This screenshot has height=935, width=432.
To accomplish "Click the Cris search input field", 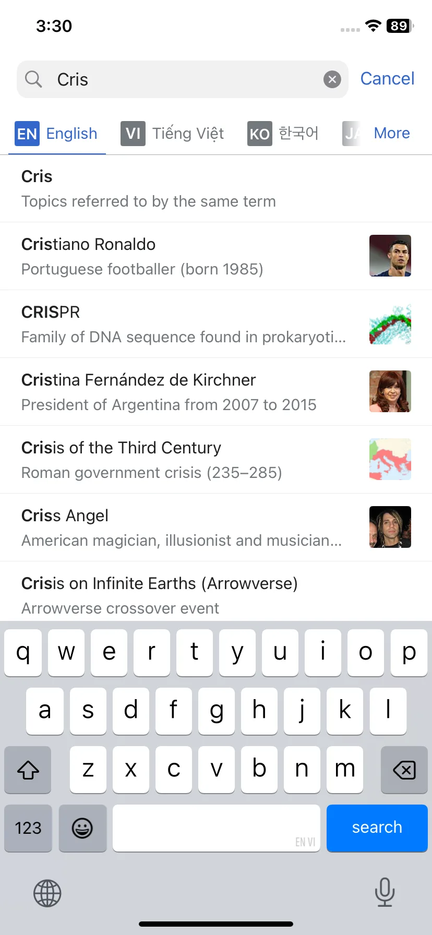I will (183, 79).
